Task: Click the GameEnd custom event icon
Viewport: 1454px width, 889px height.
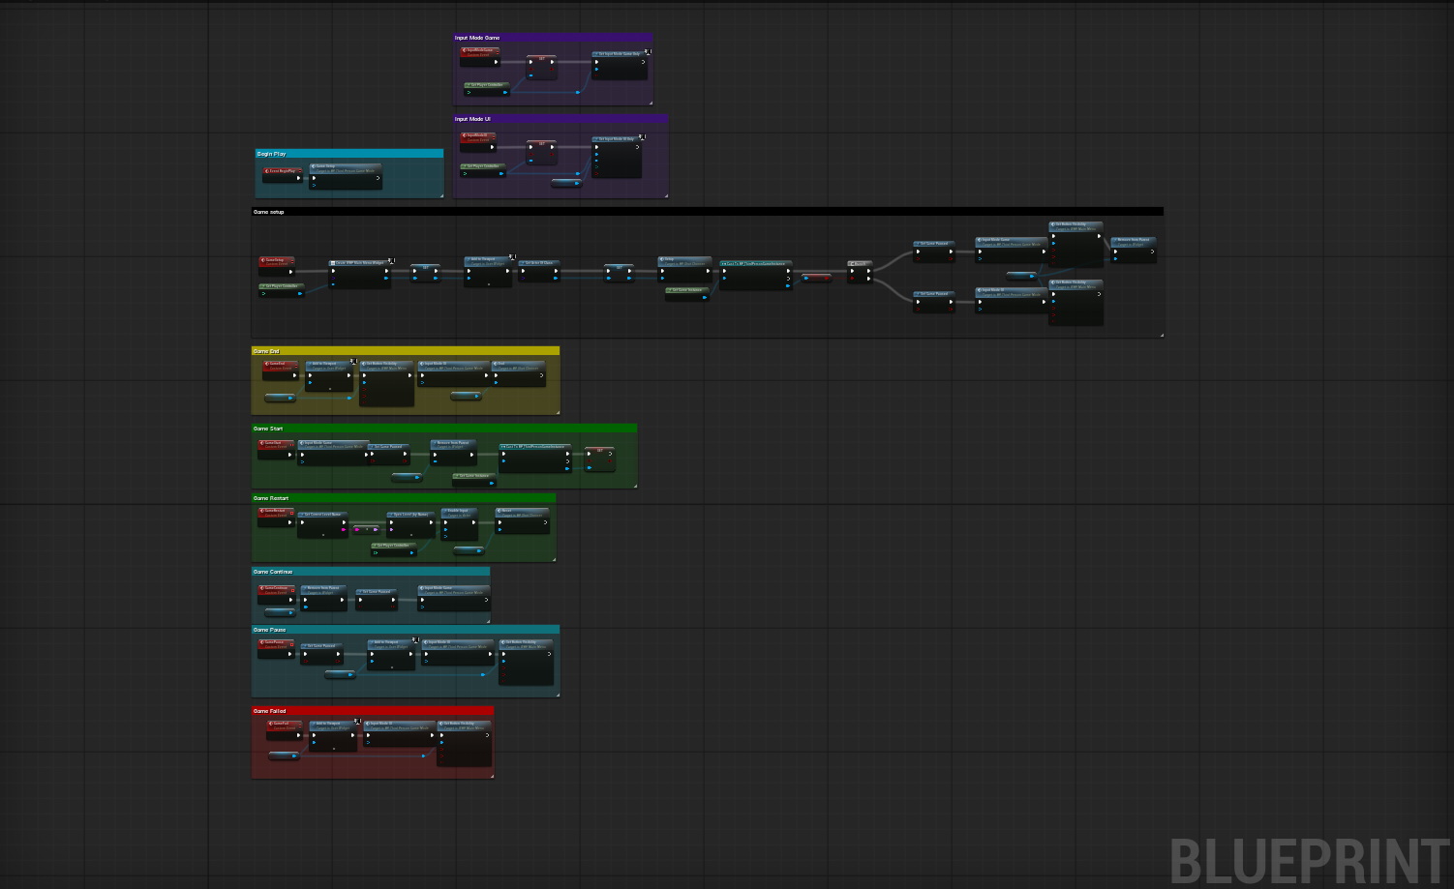Action: click(x=268, y=364)
